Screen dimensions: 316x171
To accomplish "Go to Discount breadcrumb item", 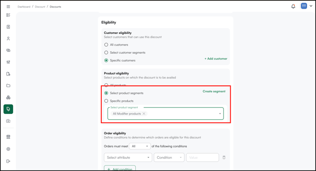I will point(40,7).
